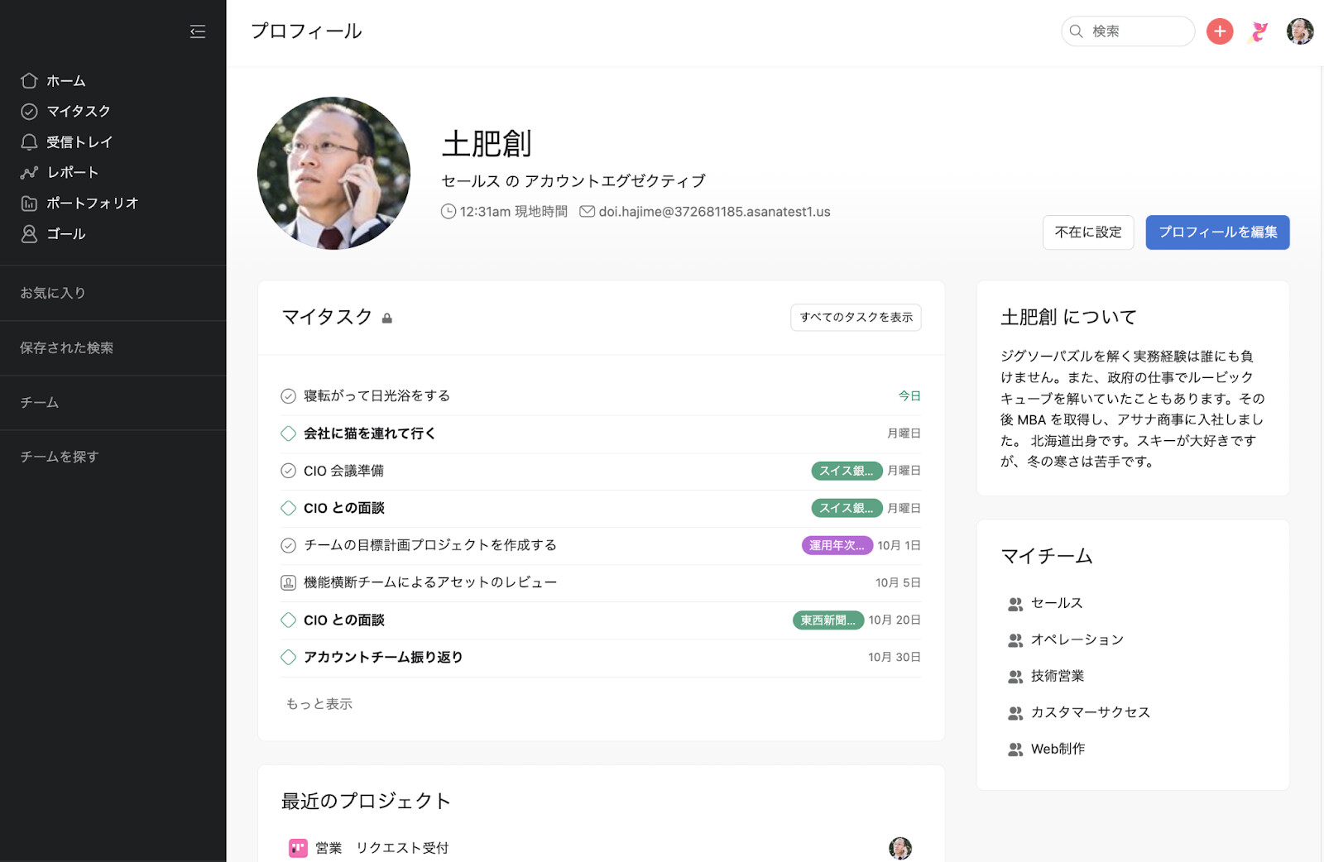Click the home icon in sidebar
Viewport: 1324px width, 862px height.
(x=30, y=81)
